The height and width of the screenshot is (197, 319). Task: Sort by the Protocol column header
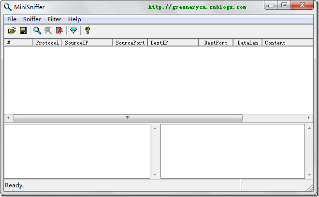tap(47, 43)
